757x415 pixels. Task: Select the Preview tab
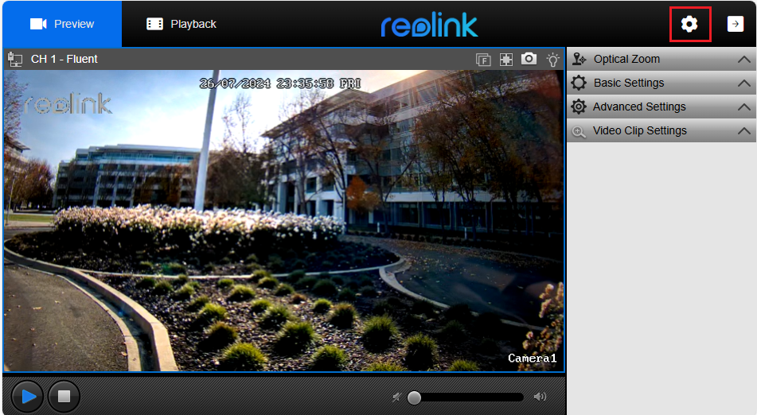62,24
